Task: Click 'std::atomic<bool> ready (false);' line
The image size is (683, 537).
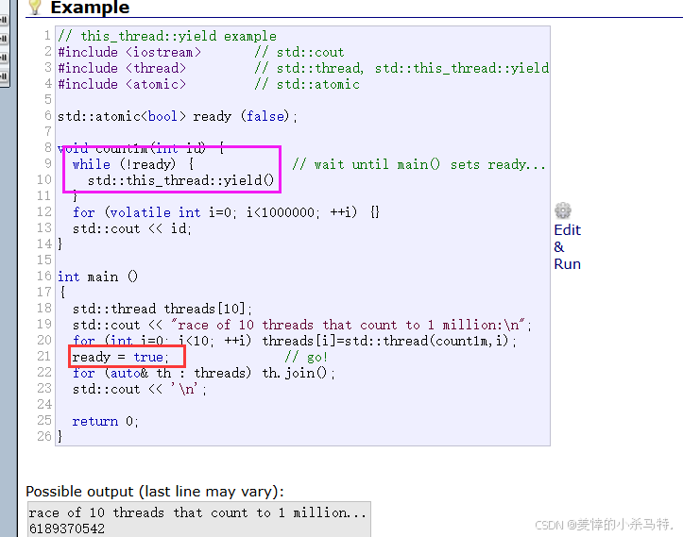Action: coord(178,117)
